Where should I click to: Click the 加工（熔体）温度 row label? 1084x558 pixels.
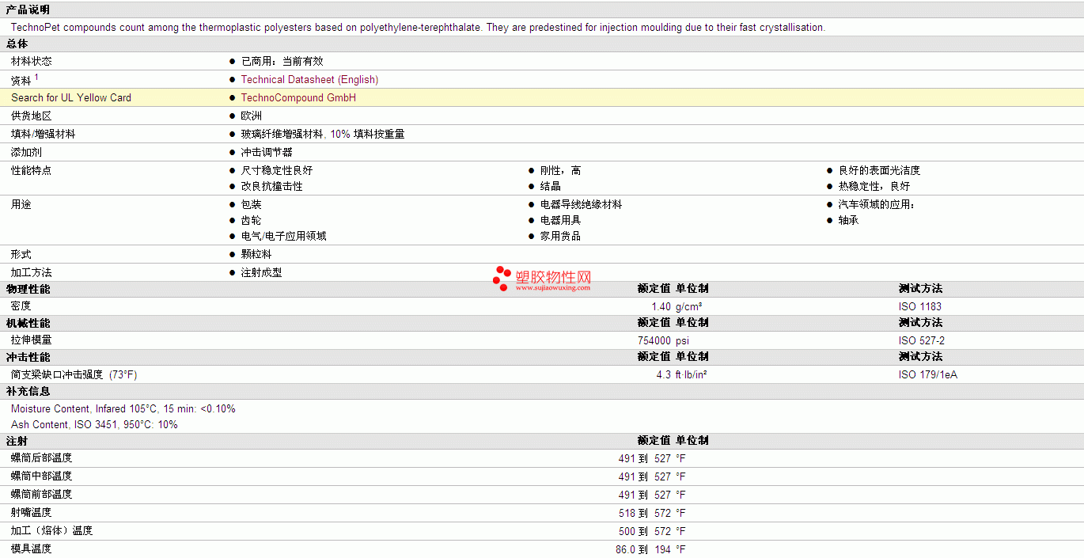pyautogui.click(x=51, y=530)
